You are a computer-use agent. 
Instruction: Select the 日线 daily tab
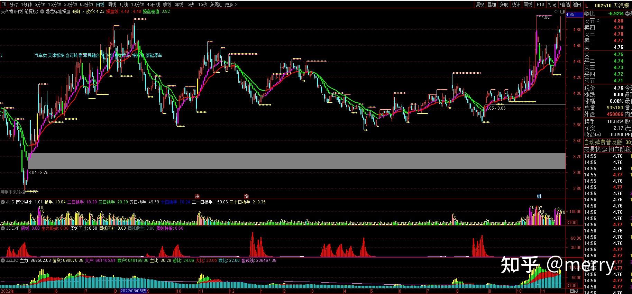click(x=100, y=4)
